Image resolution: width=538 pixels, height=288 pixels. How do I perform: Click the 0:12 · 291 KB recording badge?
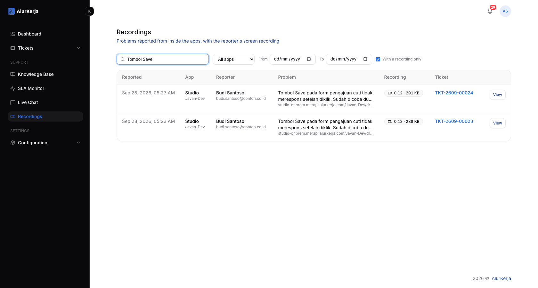[x=403, y=93]
